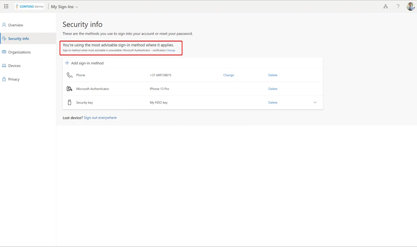The height and width of the screenshot is (247, 417).
Task: Click the plus icon for adding a method
Action: click(x=67, y=63)
